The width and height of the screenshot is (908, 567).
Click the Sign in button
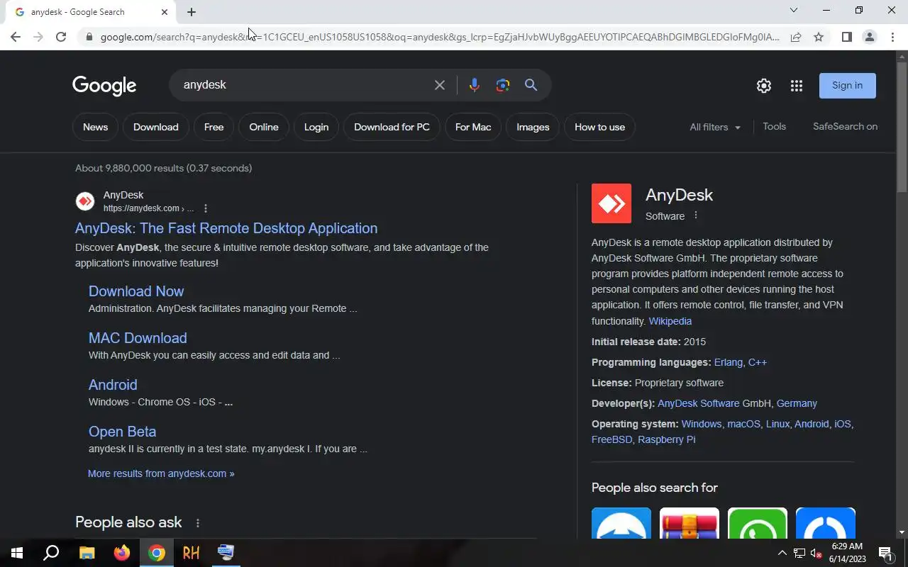pyautogui.click(x=847, y=85)
